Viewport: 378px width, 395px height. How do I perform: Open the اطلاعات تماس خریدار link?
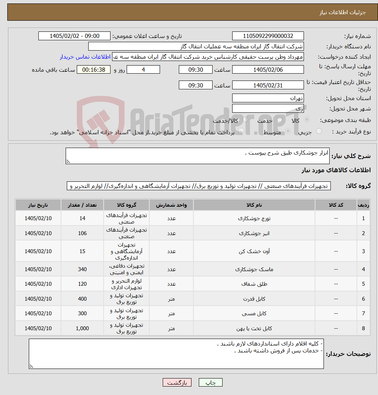85,57
